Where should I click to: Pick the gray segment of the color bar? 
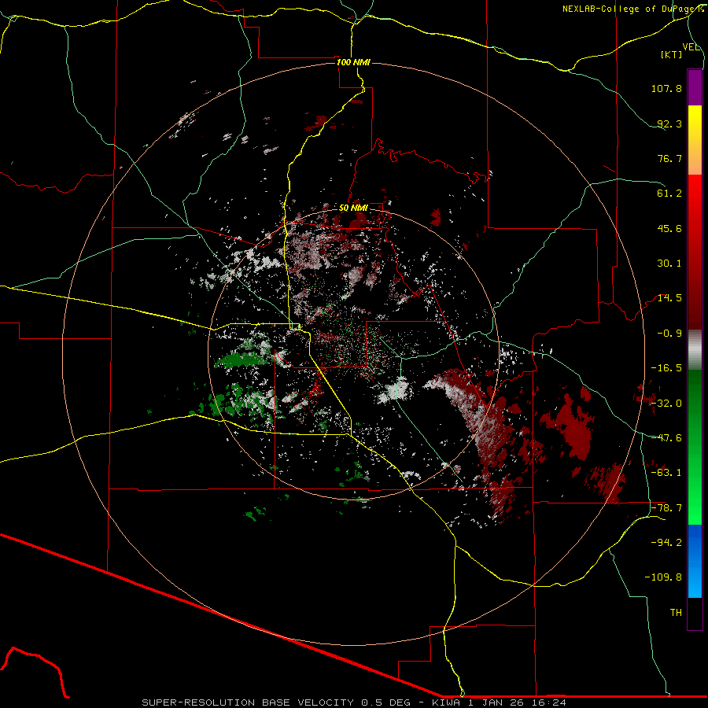[695, 350]
